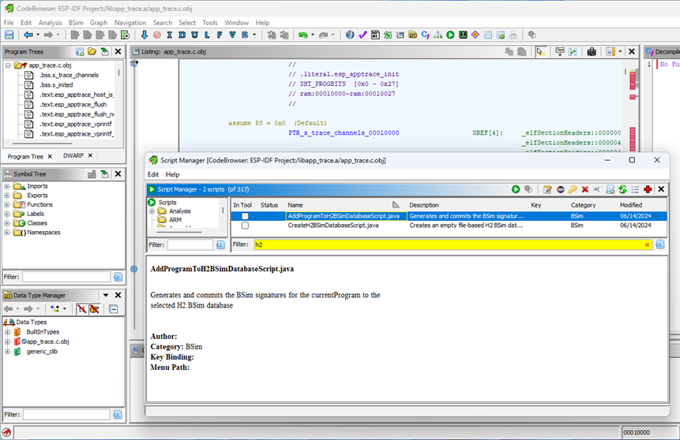The width and height of the screenshot is (680, 440).
Task: Click the orange diamond icon in main toolbar
Action: (x=475, y=35)
